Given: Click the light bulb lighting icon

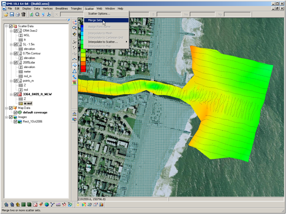Looking at the screenshot, I should click(78, 205).
